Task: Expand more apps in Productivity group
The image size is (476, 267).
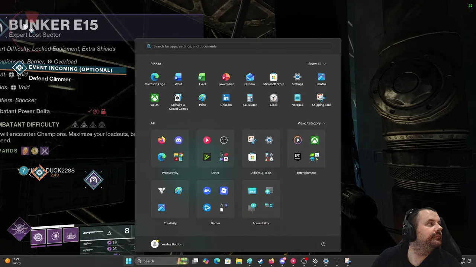Action: pos(178,157)
